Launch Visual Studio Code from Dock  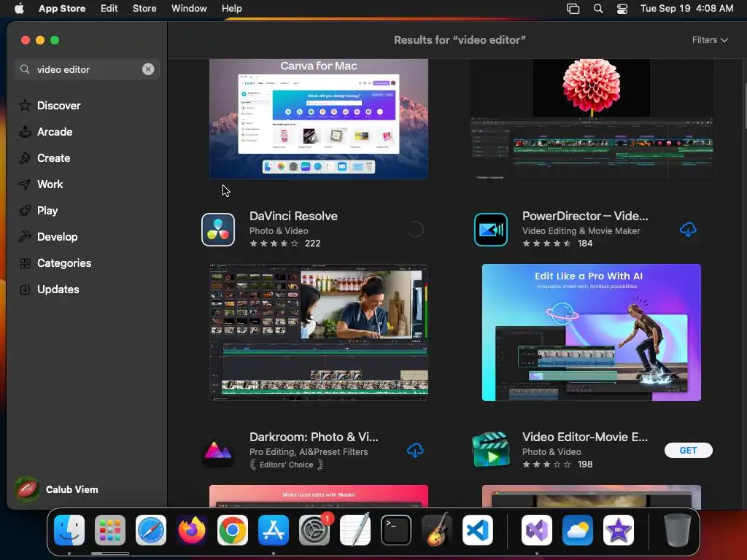pyautogui.click(x=478, y=530)
